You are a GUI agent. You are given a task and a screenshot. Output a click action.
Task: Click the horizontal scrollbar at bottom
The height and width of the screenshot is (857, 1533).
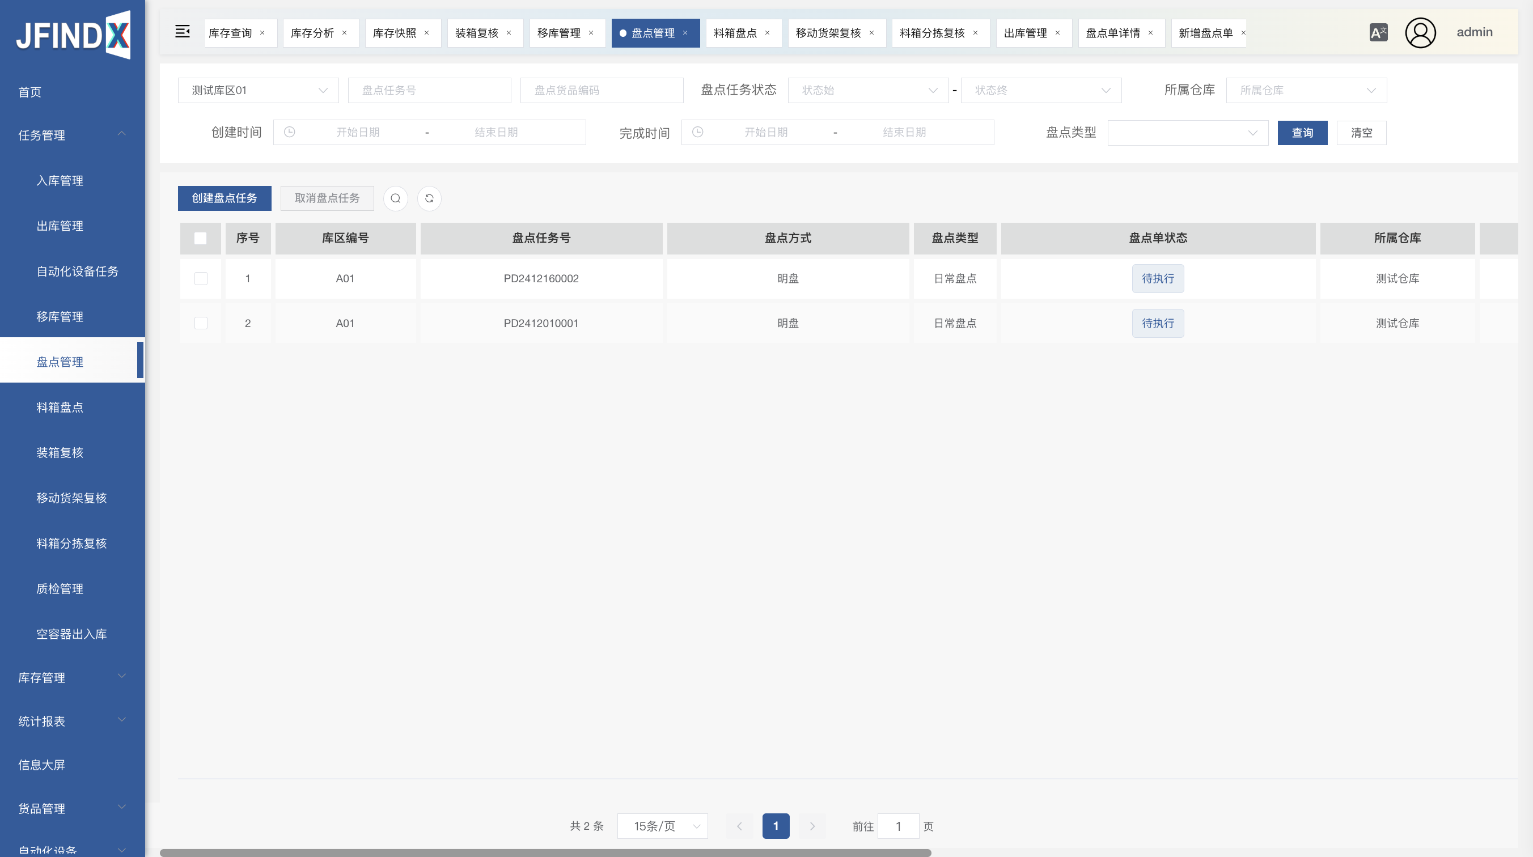545,852
